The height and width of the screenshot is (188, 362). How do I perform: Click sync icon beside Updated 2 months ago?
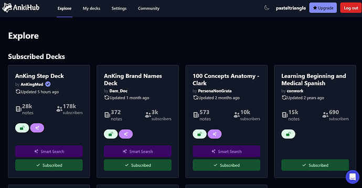[195, 98]
